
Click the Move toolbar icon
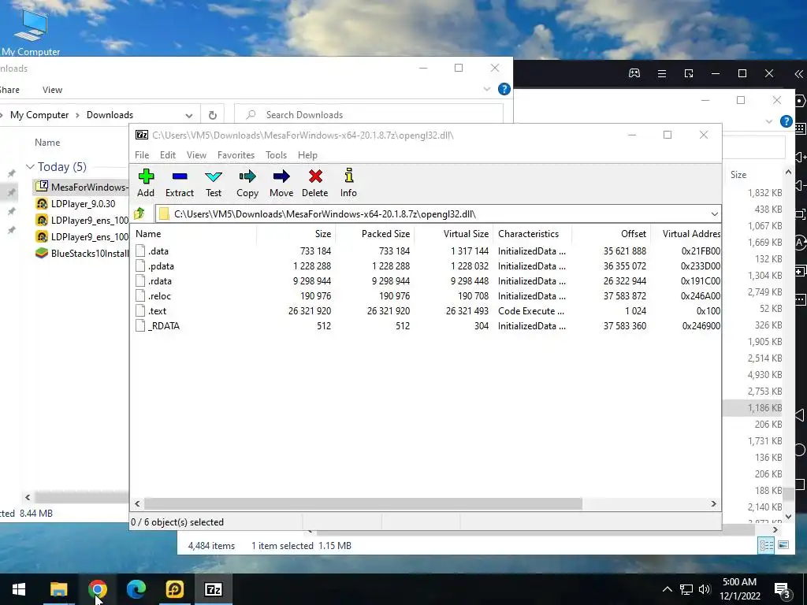tap(281, 183)
